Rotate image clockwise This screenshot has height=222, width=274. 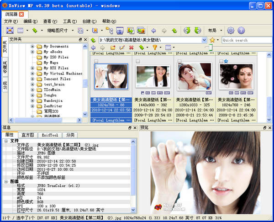click(x=198, y=31)
